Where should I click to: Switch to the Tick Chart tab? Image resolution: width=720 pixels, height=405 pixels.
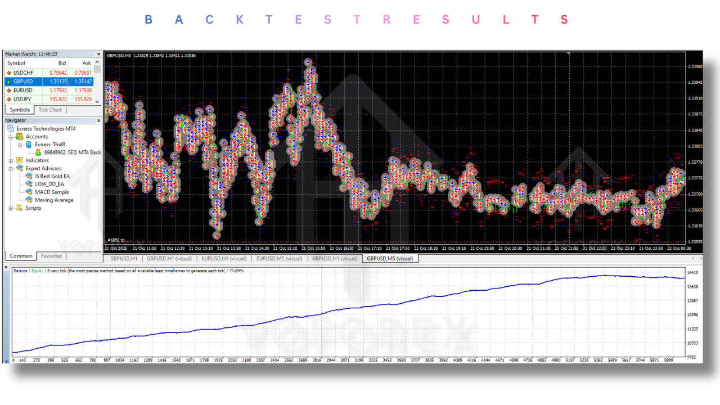50,110
